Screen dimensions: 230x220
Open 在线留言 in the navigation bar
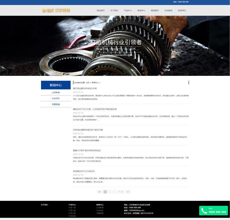pos(168,11)
